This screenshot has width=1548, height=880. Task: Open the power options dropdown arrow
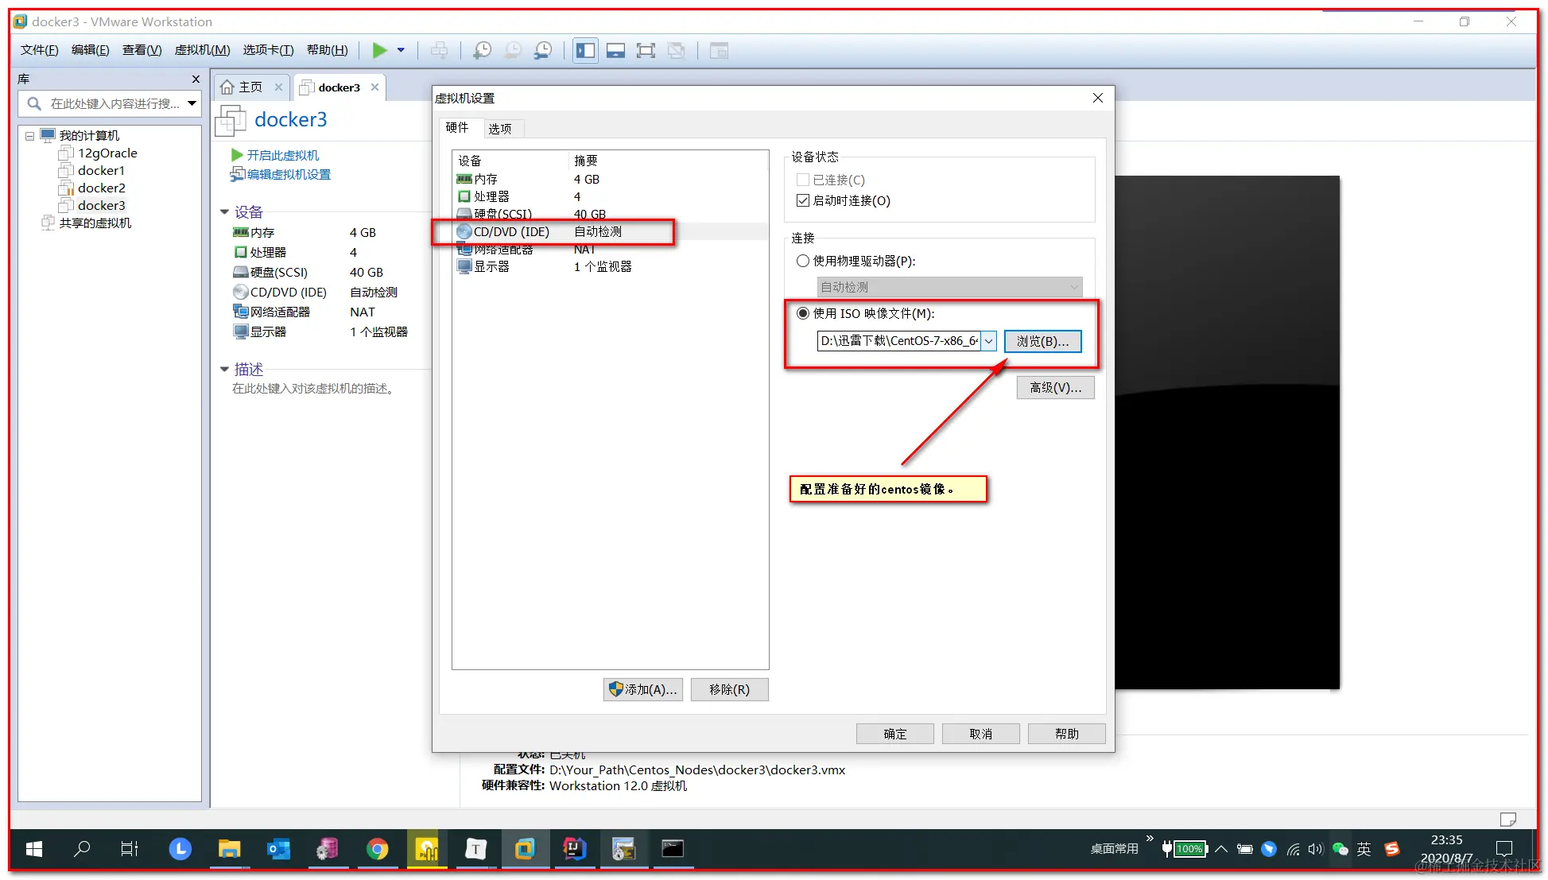pos(401,50)
